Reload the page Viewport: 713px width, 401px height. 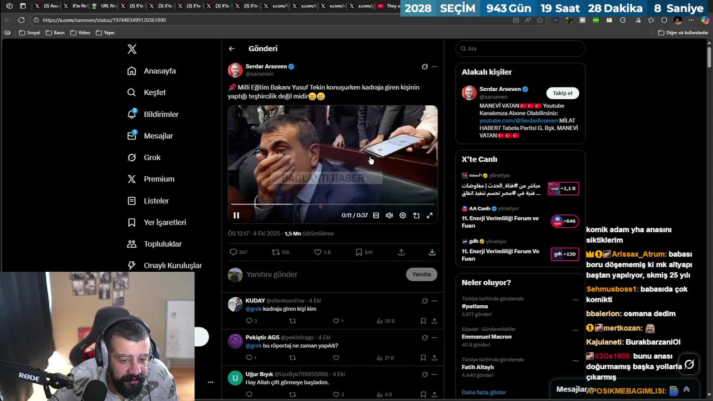coord(21,20)
